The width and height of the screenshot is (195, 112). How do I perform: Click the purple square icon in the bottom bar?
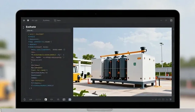tap(70, 100)
